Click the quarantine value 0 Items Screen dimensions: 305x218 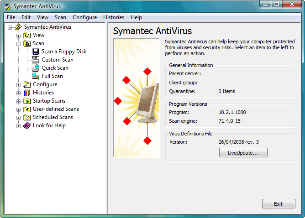click(x=226, y=91)
